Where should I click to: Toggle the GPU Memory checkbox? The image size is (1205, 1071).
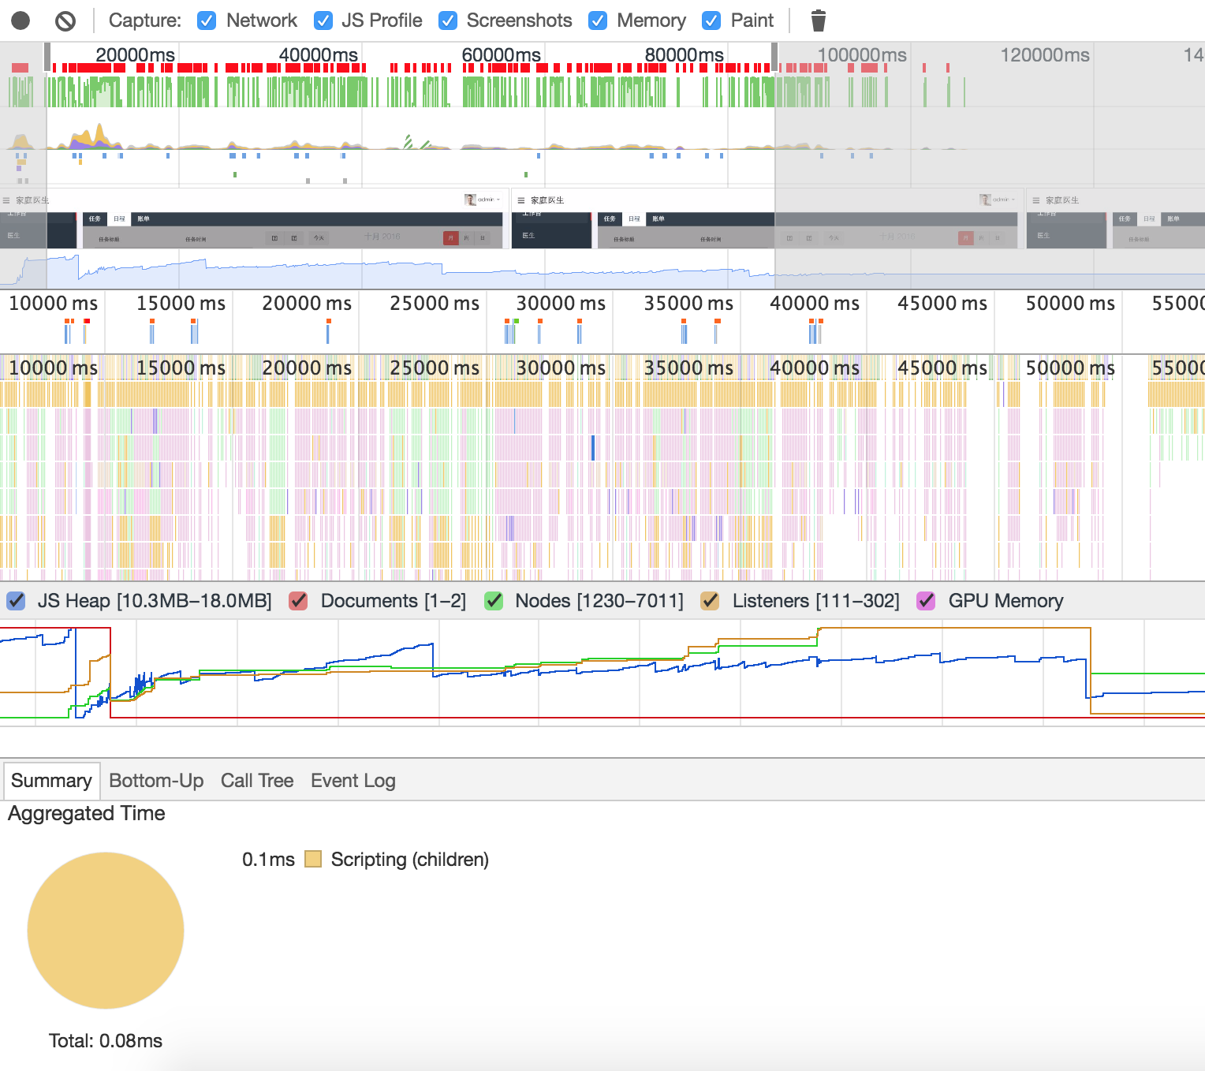pyautogui.click(x=926, y=601)
